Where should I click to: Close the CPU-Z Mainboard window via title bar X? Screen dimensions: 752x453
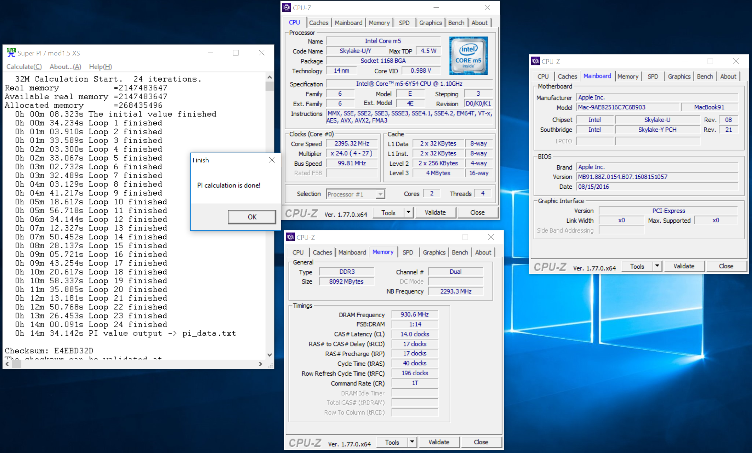click(736, 61)
